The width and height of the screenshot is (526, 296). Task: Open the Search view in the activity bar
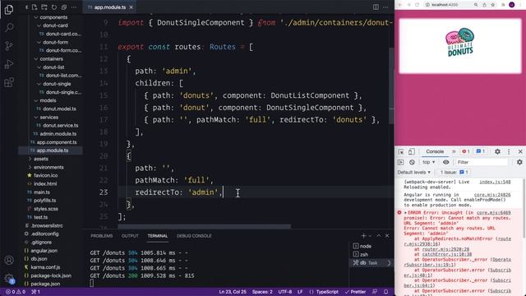coord(9,27)
